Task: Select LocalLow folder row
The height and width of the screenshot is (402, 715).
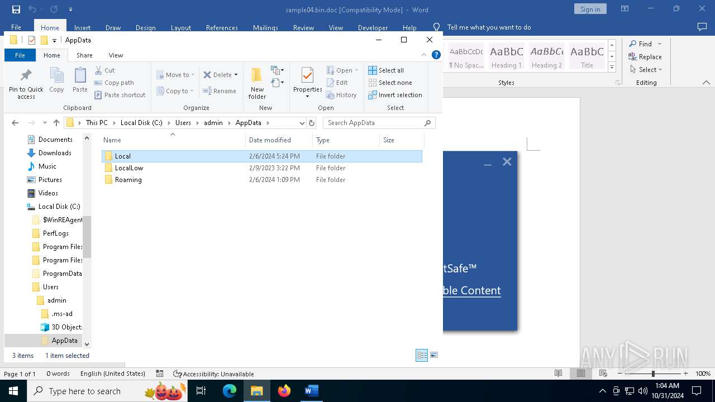Action: point(263,168)
